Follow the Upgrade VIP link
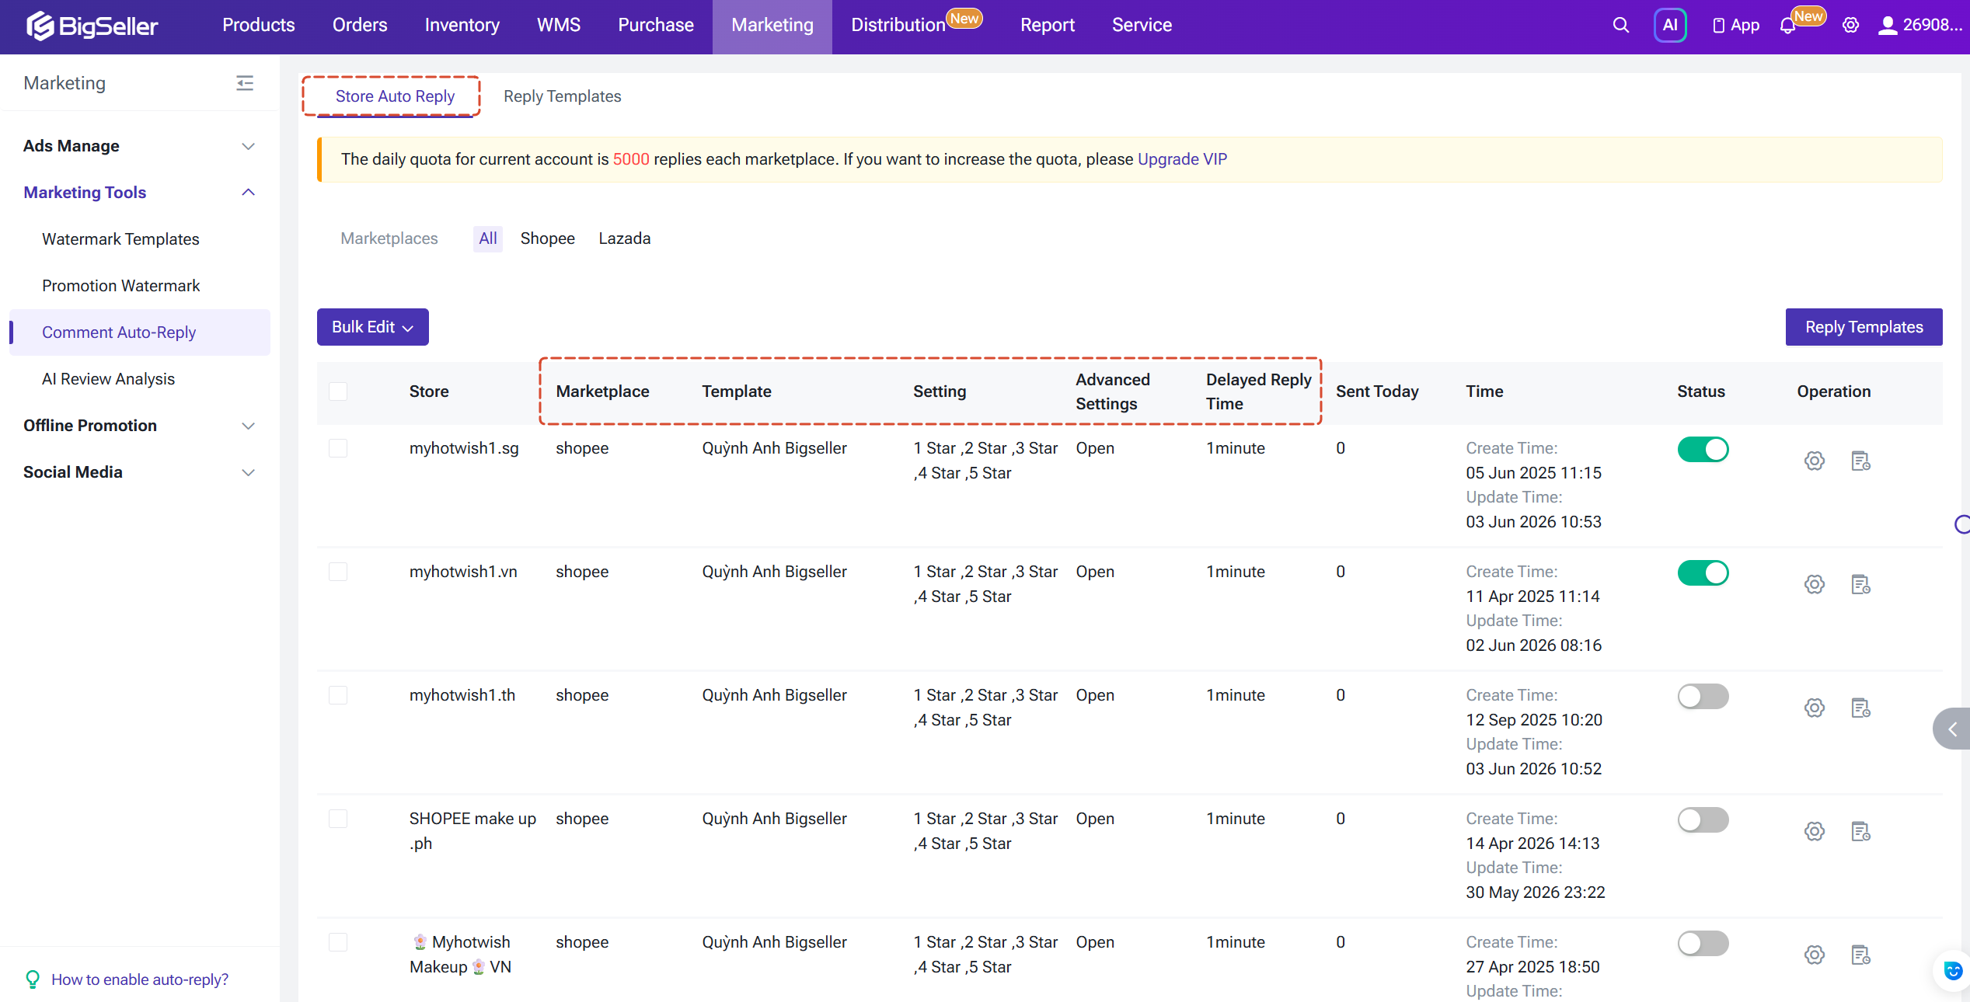Viewport: 1970px width, 1002px height. pyautogui.click(x=1183, y=159)
